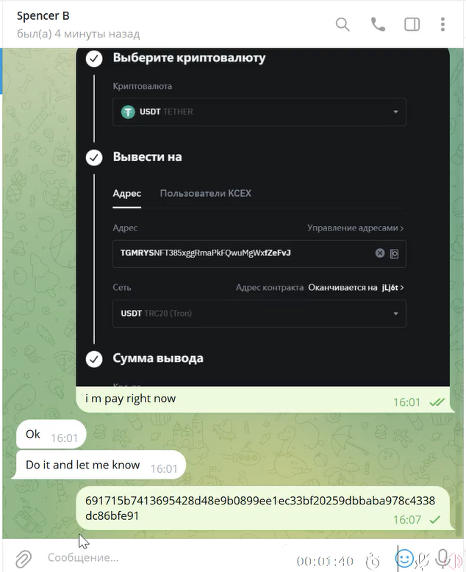The height and width of the screenshot is (572, 466).
Task: Open the Управление адресами link
Action: tap(355, 228)
